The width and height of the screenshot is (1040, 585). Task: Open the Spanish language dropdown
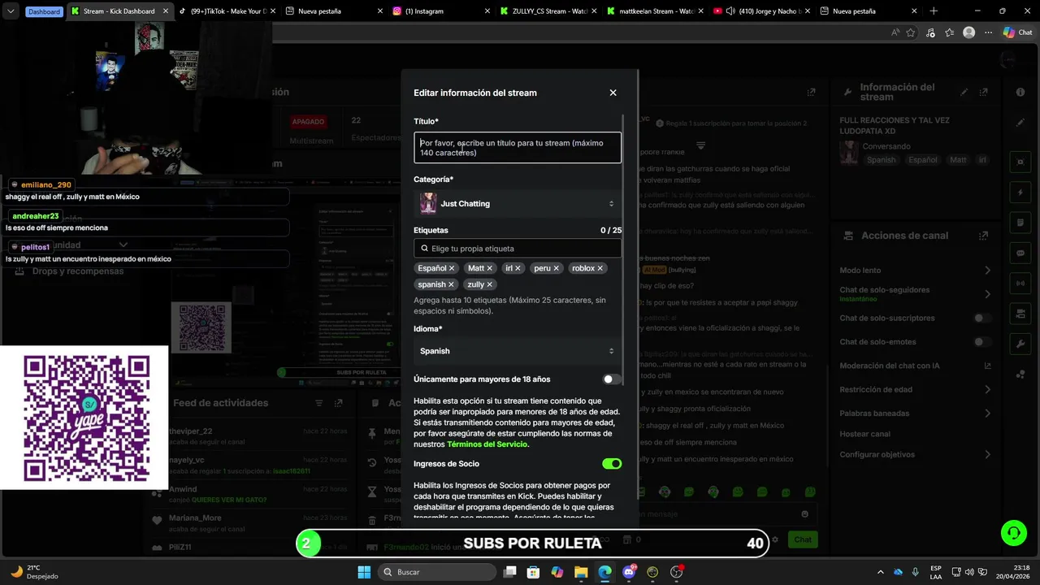click(x=518, y=351)
